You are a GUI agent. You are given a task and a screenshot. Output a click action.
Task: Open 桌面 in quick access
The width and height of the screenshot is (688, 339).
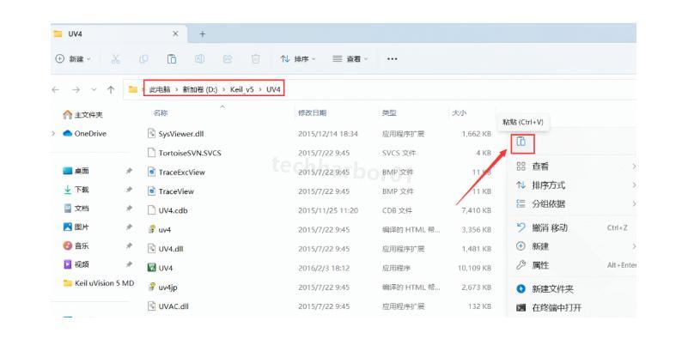click(x=76, y=171)
